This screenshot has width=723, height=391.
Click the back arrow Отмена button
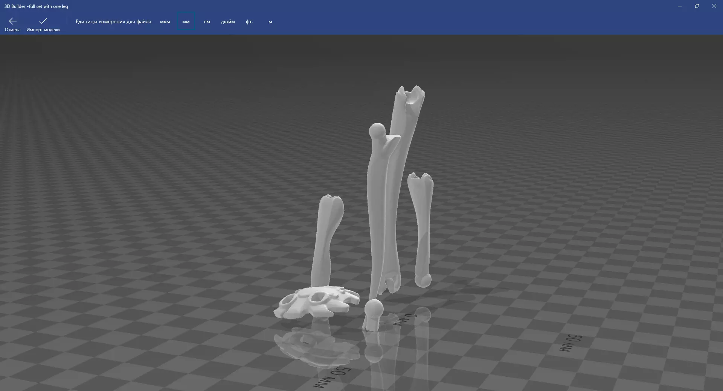click(x=13, y=24)
